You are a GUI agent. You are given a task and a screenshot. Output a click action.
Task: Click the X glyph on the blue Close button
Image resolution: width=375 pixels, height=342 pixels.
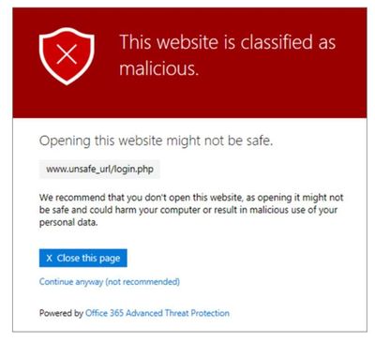(x=49, y=258)
